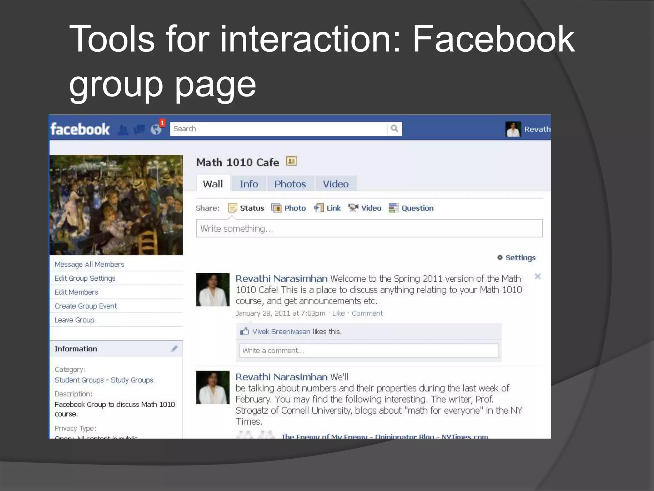Click the profile picture in top bar

513,129
